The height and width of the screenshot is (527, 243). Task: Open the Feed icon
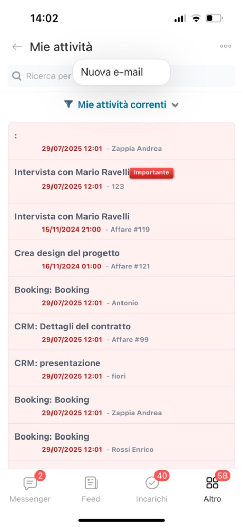coord(91,483)
